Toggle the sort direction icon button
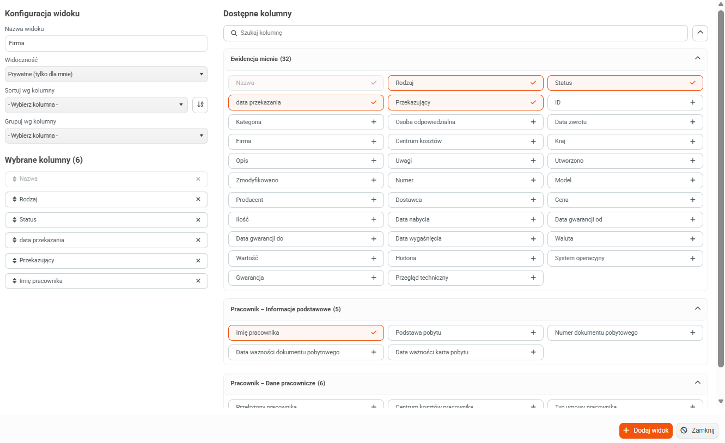The width and height of the screenshot is (725, 443). click(200, 105)
